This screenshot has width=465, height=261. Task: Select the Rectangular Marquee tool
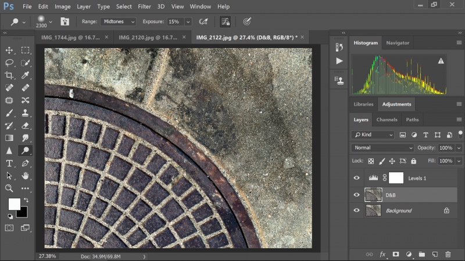[25, 50]
